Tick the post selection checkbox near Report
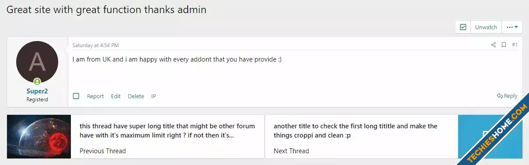 pos(76,96)
